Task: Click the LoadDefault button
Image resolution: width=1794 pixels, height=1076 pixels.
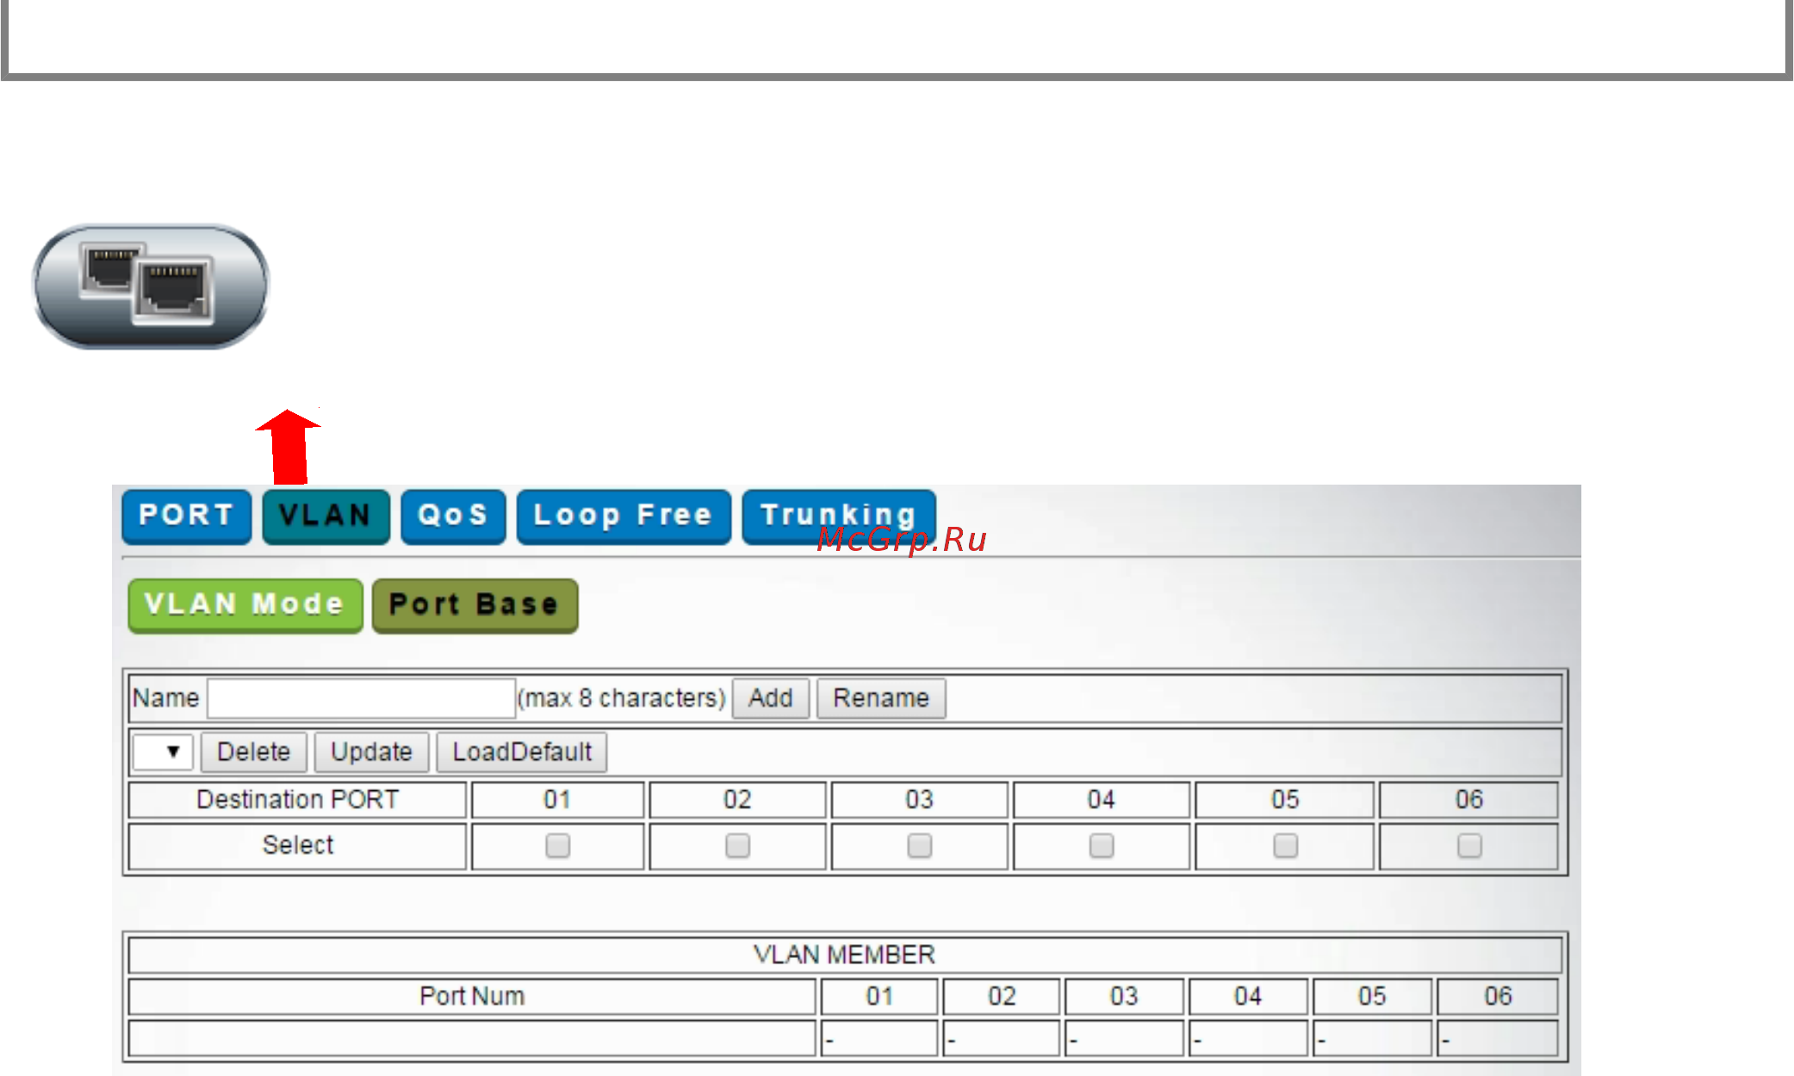Action: click(x=522, y=752)
